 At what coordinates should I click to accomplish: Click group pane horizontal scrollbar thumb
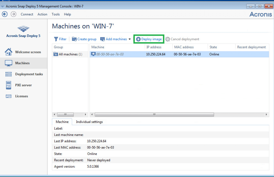pos(65,115)
